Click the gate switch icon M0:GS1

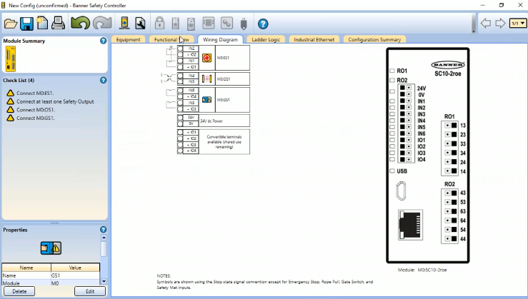[206, 100]
